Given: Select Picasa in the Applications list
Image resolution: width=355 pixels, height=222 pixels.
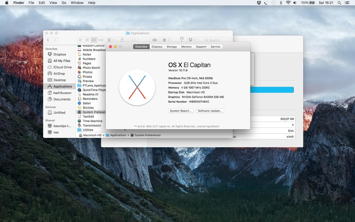Looking at the screenshot, I should [x=87, y=77].
